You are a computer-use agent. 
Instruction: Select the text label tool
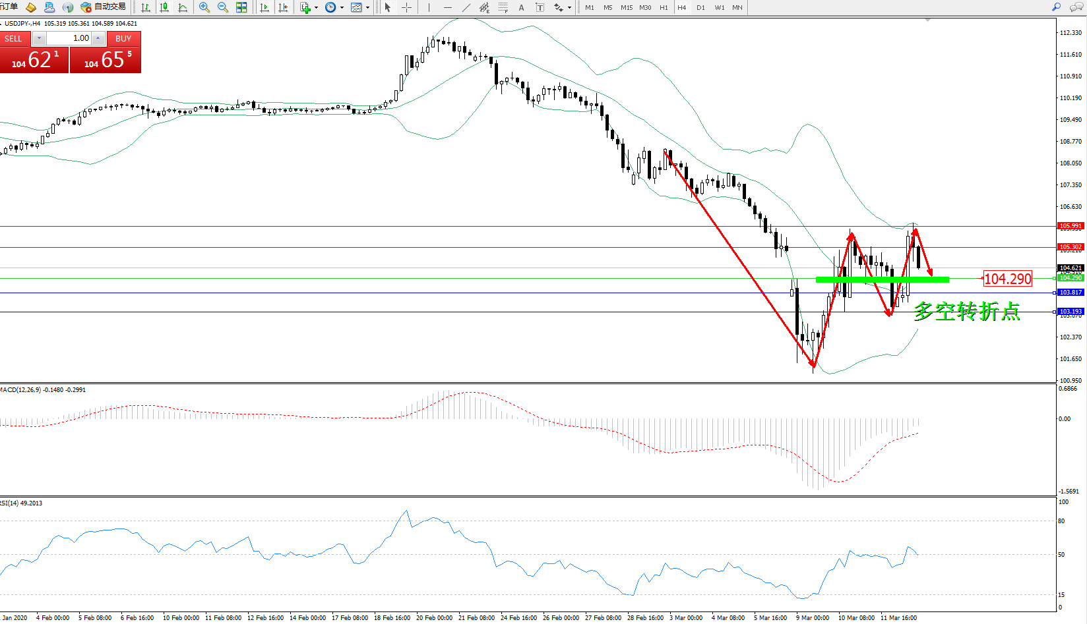pos(521,7)
